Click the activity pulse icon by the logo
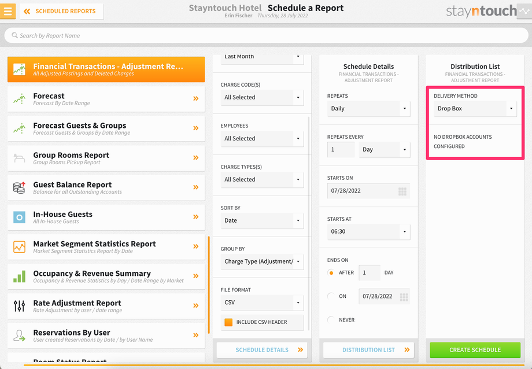Screen dimensions: 532x369 click(524, 11)
